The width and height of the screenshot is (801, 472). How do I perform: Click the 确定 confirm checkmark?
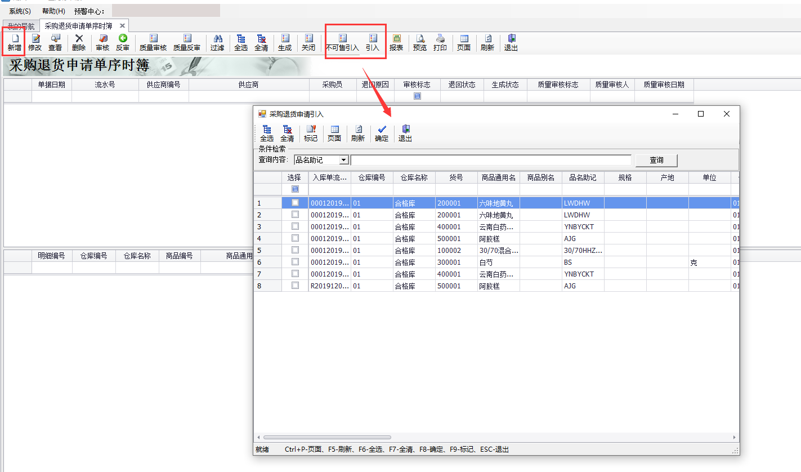(x=382, y=133)
